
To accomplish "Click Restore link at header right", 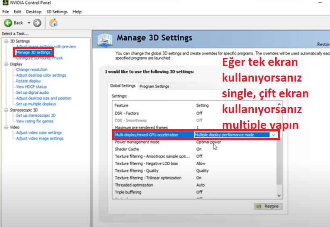I will 324,44.
